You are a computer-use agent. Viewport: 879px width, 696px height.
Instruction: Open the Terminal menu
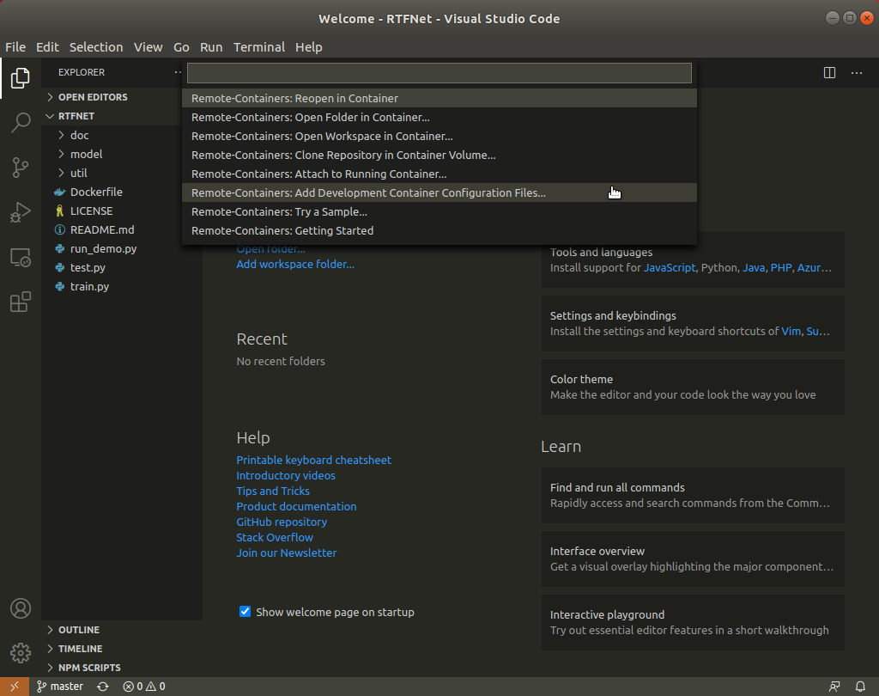point(259,47)
